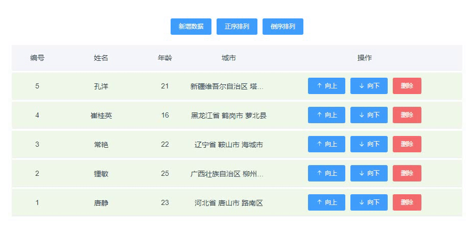Delete the 锺敏 row
474x229 pixels.
[x=407, y=173]
